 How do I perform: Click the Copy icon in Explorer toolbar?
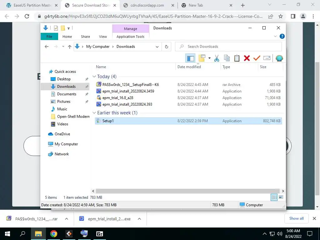(x=227, y=58)
